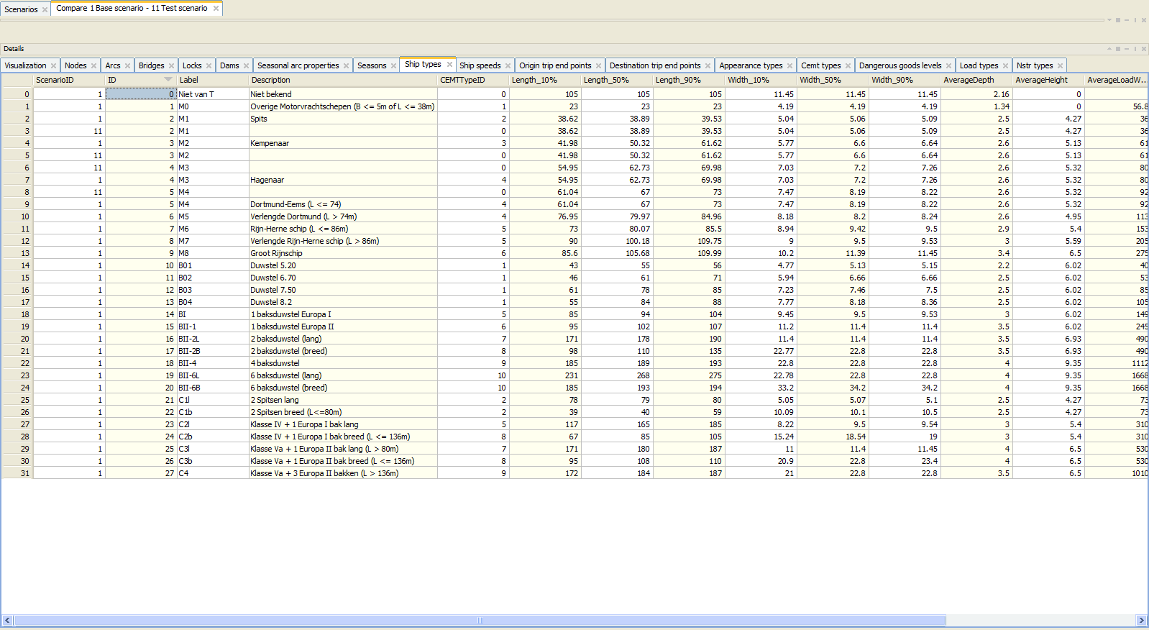Switch to the Arcs tab
Viewport: 1149px width, 630px height.
pos(113,65)
